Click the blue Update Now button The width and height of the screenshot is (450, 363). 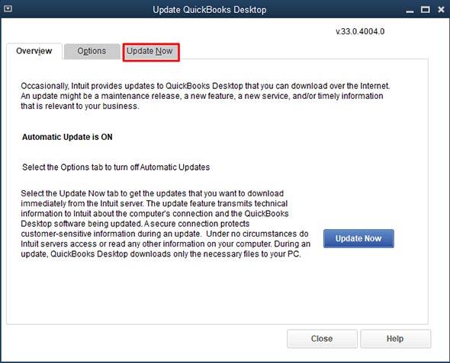point(358,238)
